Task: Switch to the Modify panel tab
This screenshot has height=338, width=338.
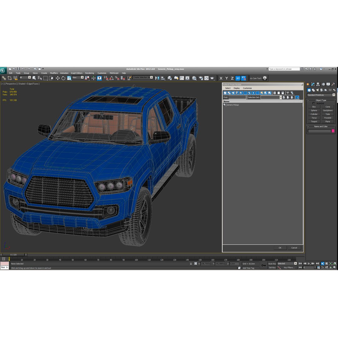Action: pos(313,84)
